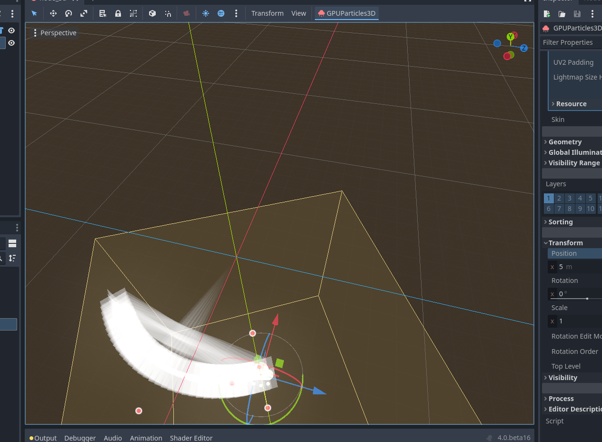Toggle preview environment with the globe icon
This screenshot has width=602, height=442.
[221, 13]
